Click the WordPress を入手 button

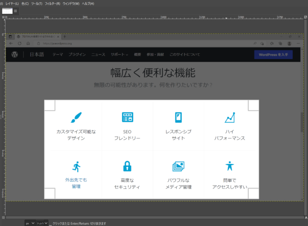pos(273,55)
